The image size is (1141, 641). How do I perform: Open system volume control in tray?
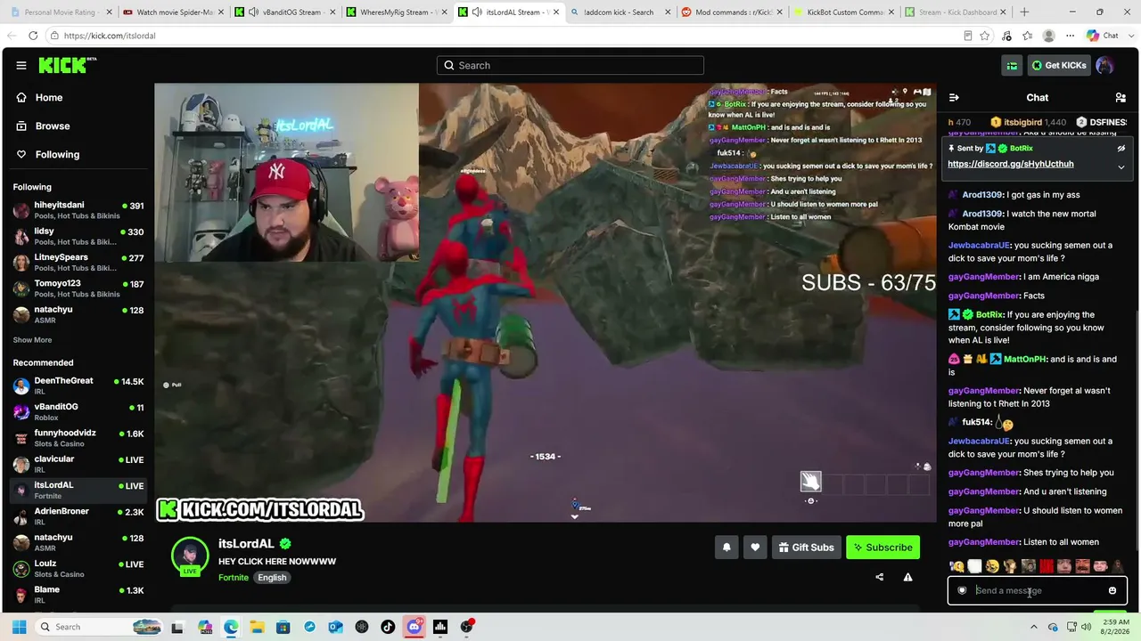coord(1087,627)
